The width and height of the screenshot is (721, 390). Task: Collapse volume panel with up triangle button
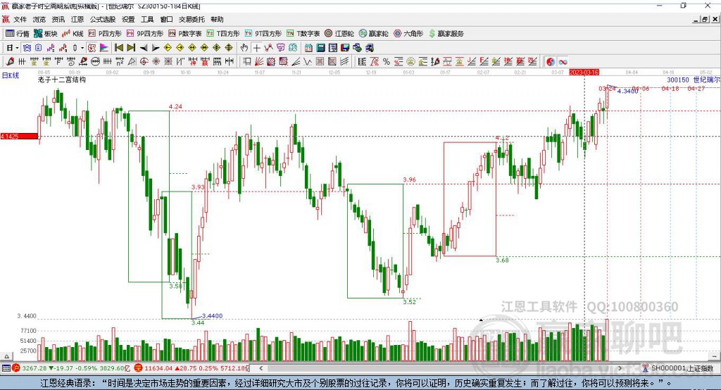[6, 356]
